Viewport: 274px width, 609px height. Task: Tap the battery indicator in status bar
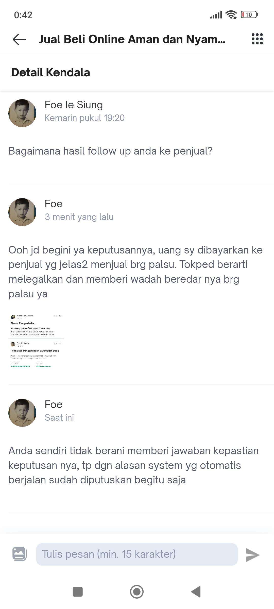tap(249, 15)
